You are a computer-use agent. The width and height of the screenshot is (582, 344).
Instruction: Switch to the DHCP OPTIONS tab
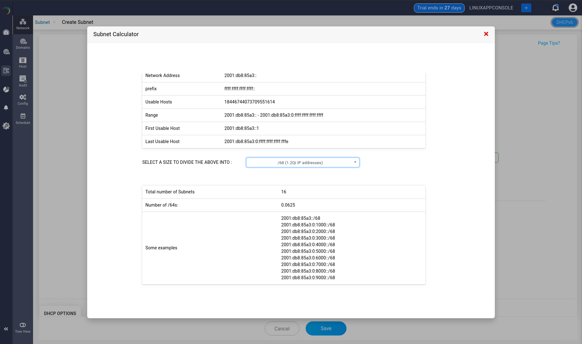(x=60, y=313)
